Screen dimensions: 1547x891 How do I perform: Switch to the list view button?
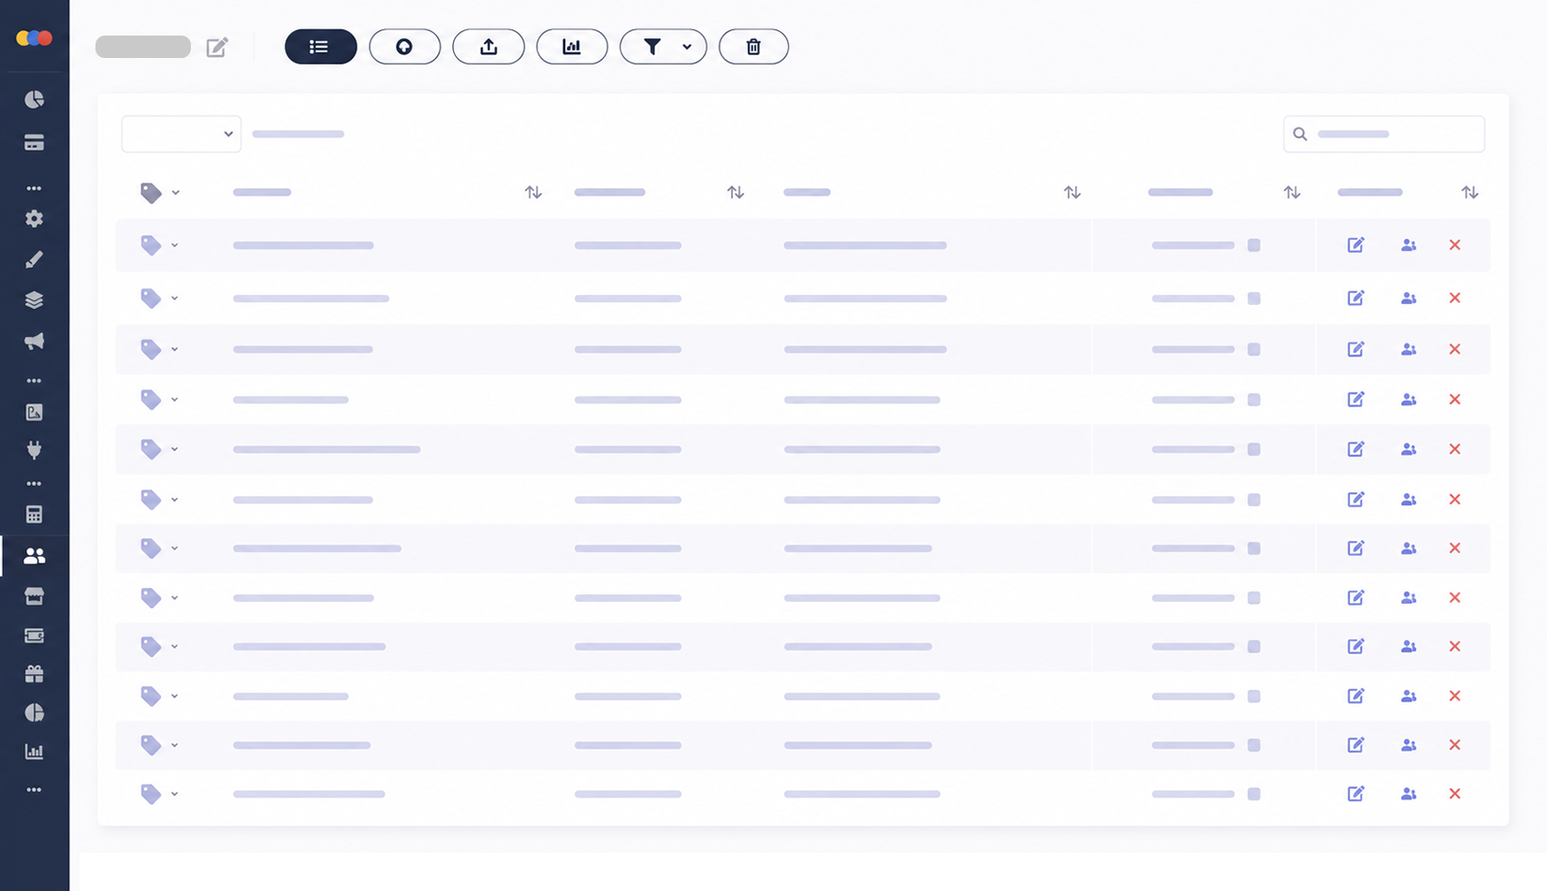tap(321, 47)
